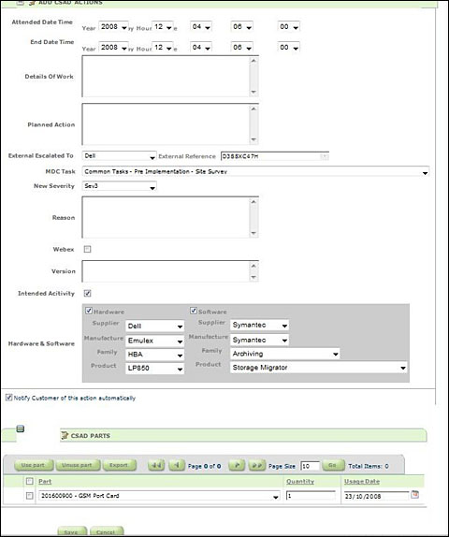Click the Cancel button
Viewport: 449px width, 537px height.
(x=107, y=532)
